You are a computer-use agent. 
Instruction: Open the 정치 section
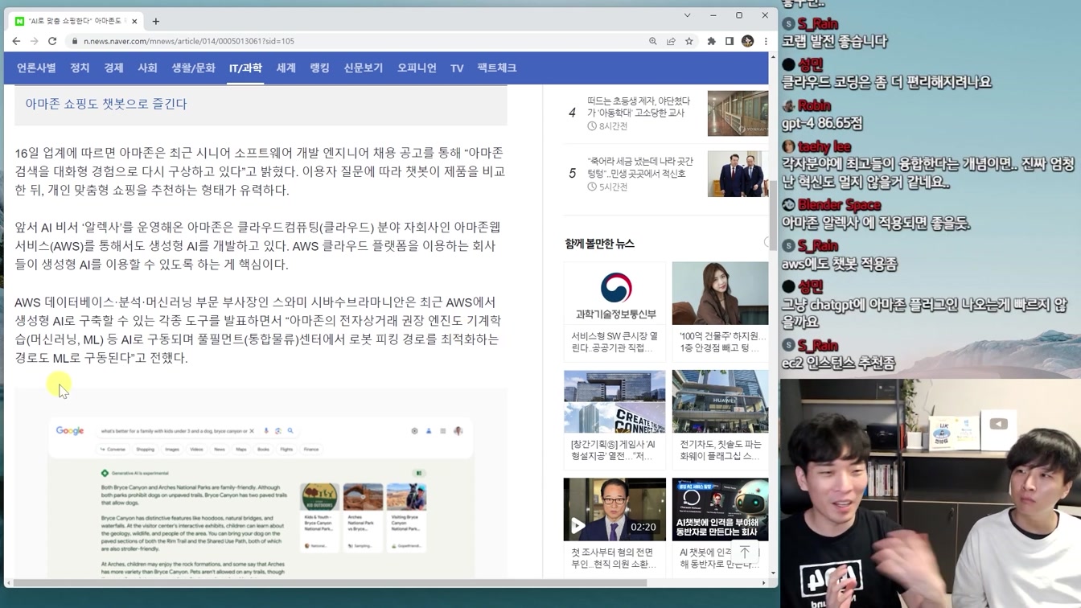(x=80, y=68)
